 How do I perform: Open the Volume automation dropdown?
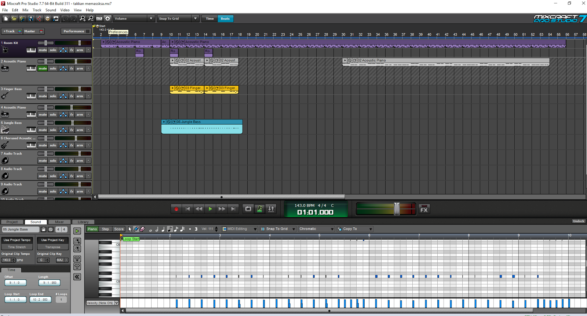(x=134, y=19)
